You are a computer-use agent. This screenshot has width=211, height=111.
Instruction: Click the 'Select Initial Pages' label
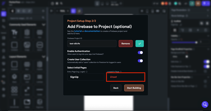click(77, 68)
